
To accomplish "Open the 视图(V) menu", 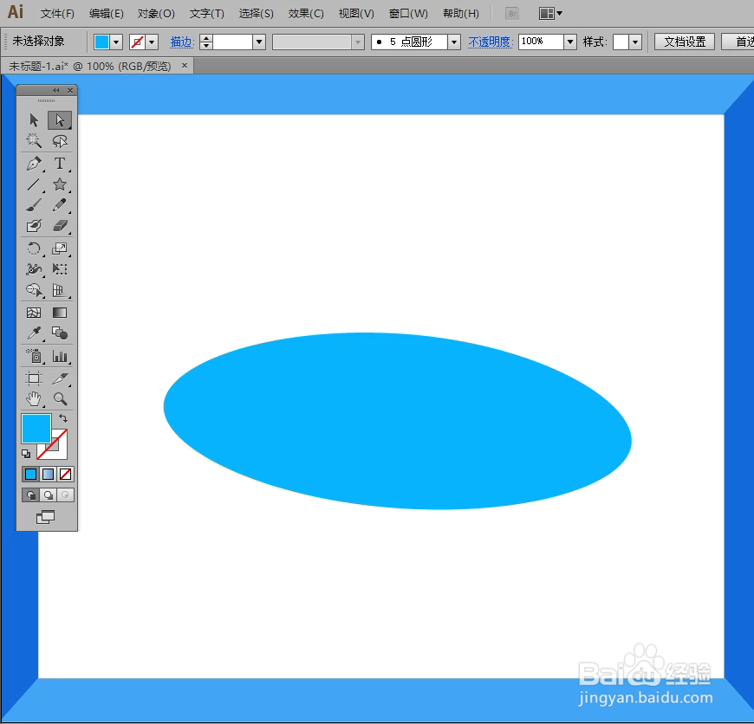I will pos(356,14).
